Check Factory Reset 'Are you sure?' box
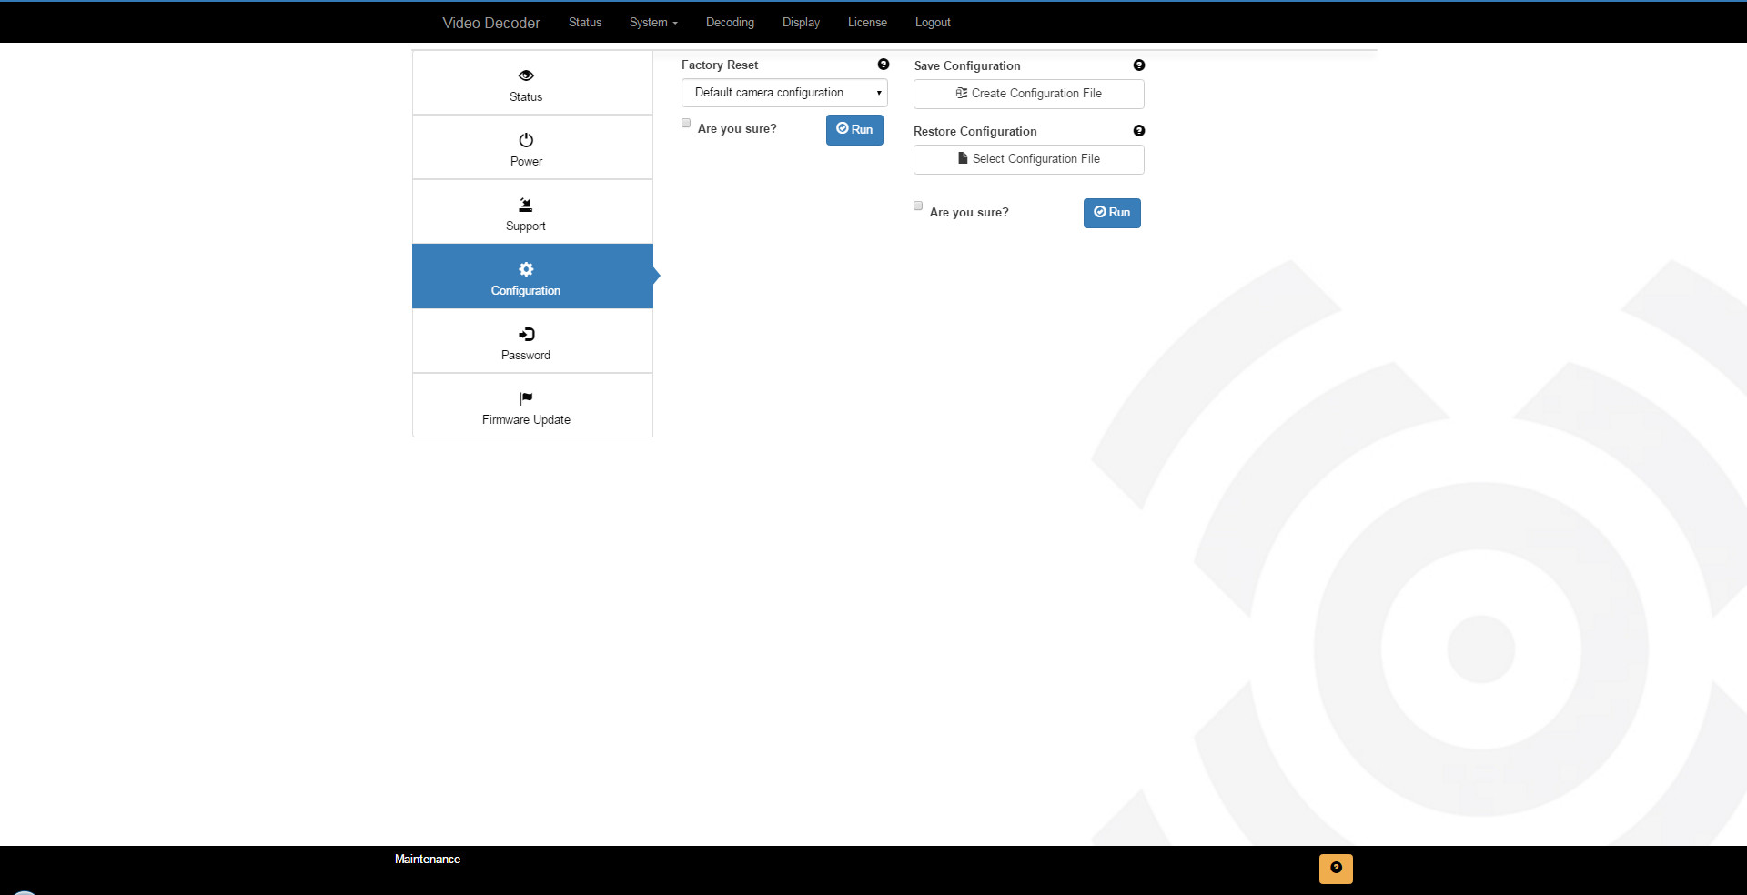Image resolution: width=1747 pixels, height=895 pixels. 686,124
